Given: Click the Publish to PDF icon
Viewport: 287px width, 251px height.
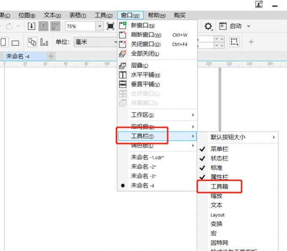Looking at the screenshot, I should coord(55,26).
